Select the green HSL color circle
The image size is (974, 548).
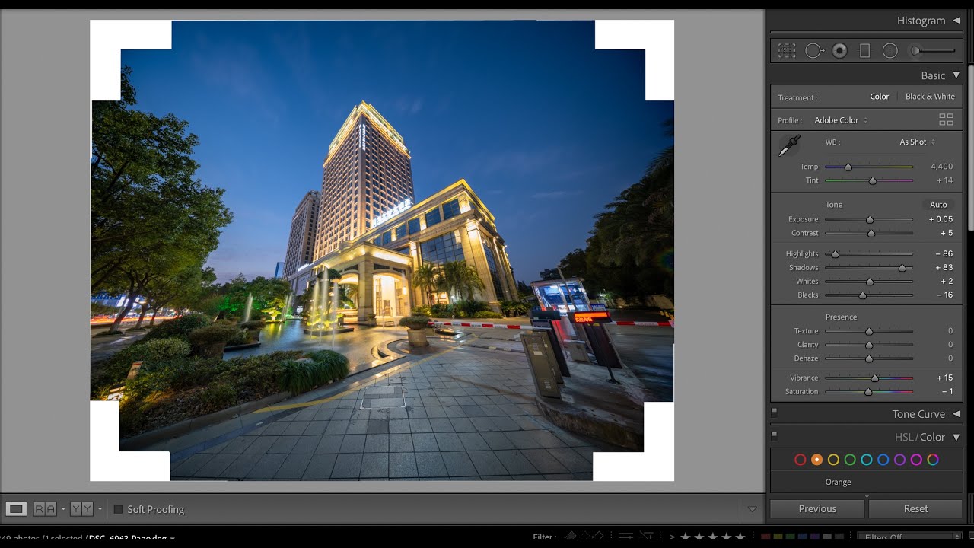click(850, 460)
